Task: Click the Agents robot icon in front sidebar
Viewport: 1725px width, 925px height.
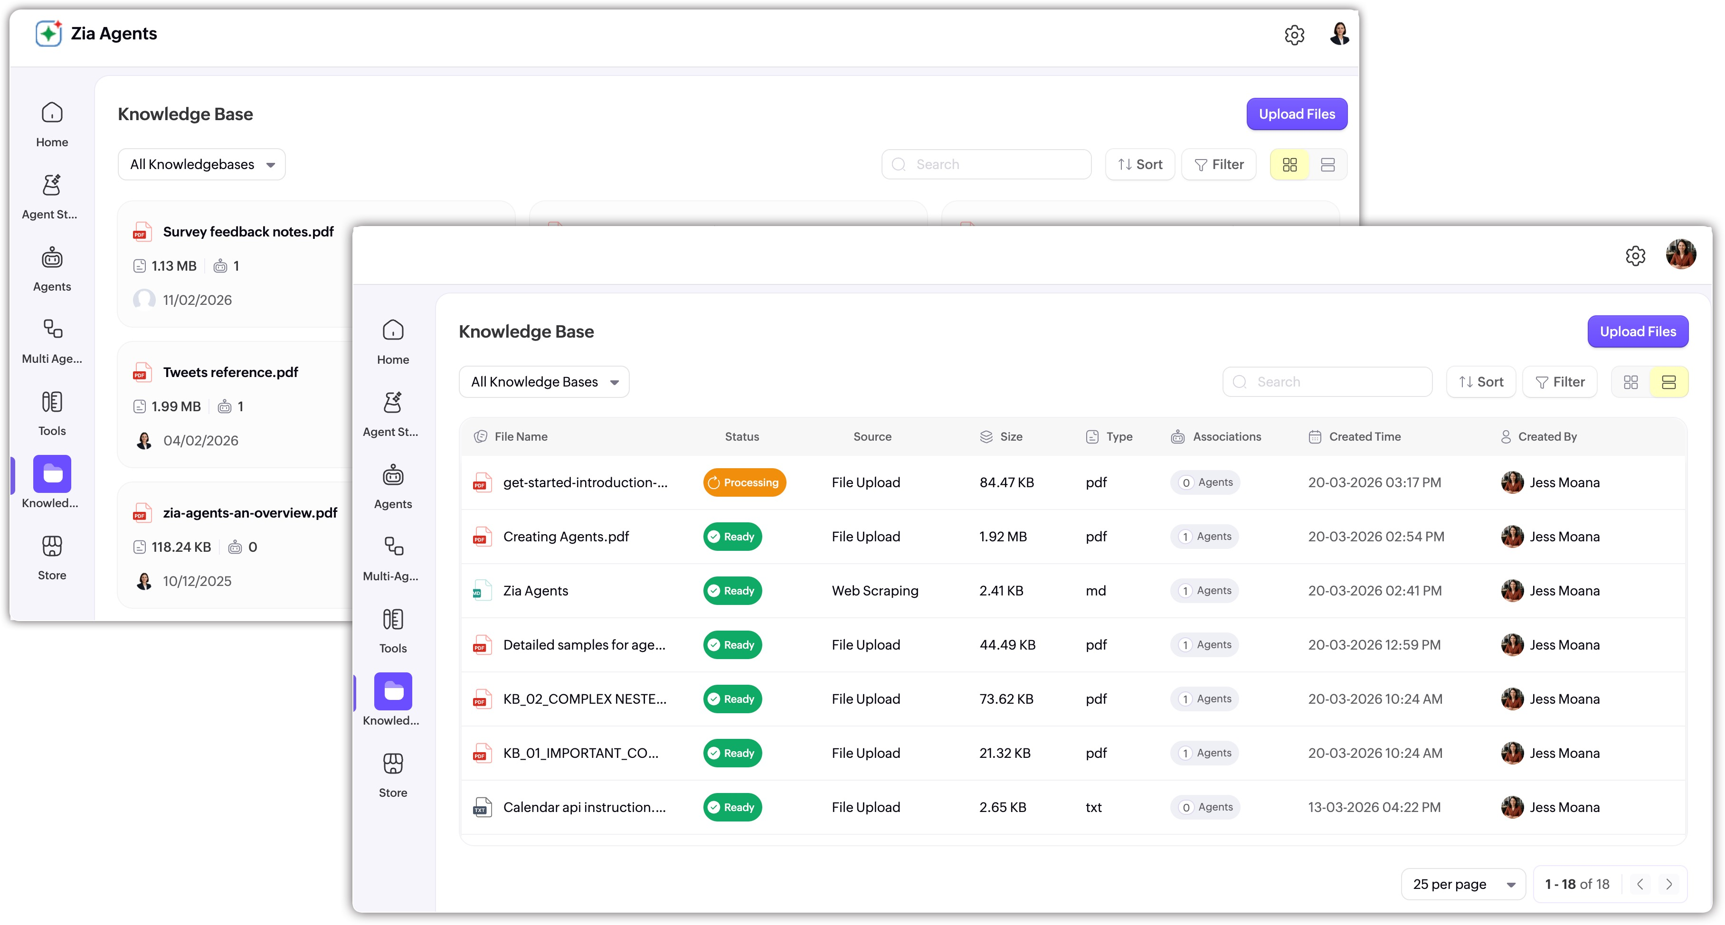Action: click(x=392, y=475)
